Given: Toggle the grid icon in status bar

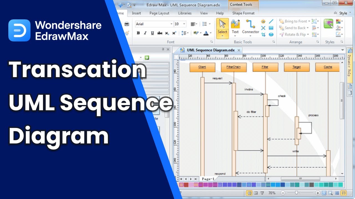Looking at the screenshot, I should tap(337, 193).
